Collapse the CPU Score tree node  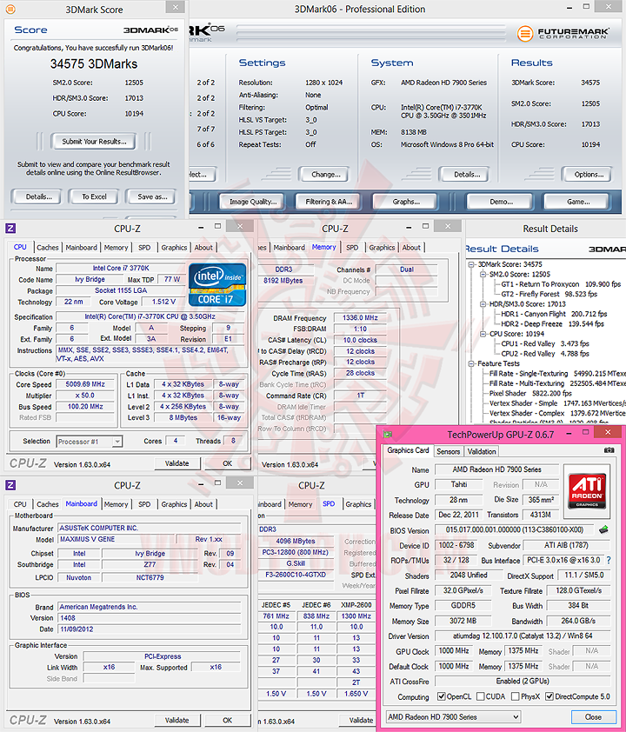pyautogui.click(x=483, y=334)
